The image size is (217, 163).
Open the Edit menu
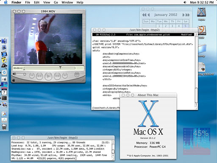coord(36,3)
